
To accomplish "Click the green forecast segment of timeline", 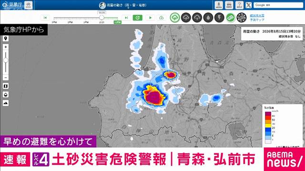I will point(111,19).
